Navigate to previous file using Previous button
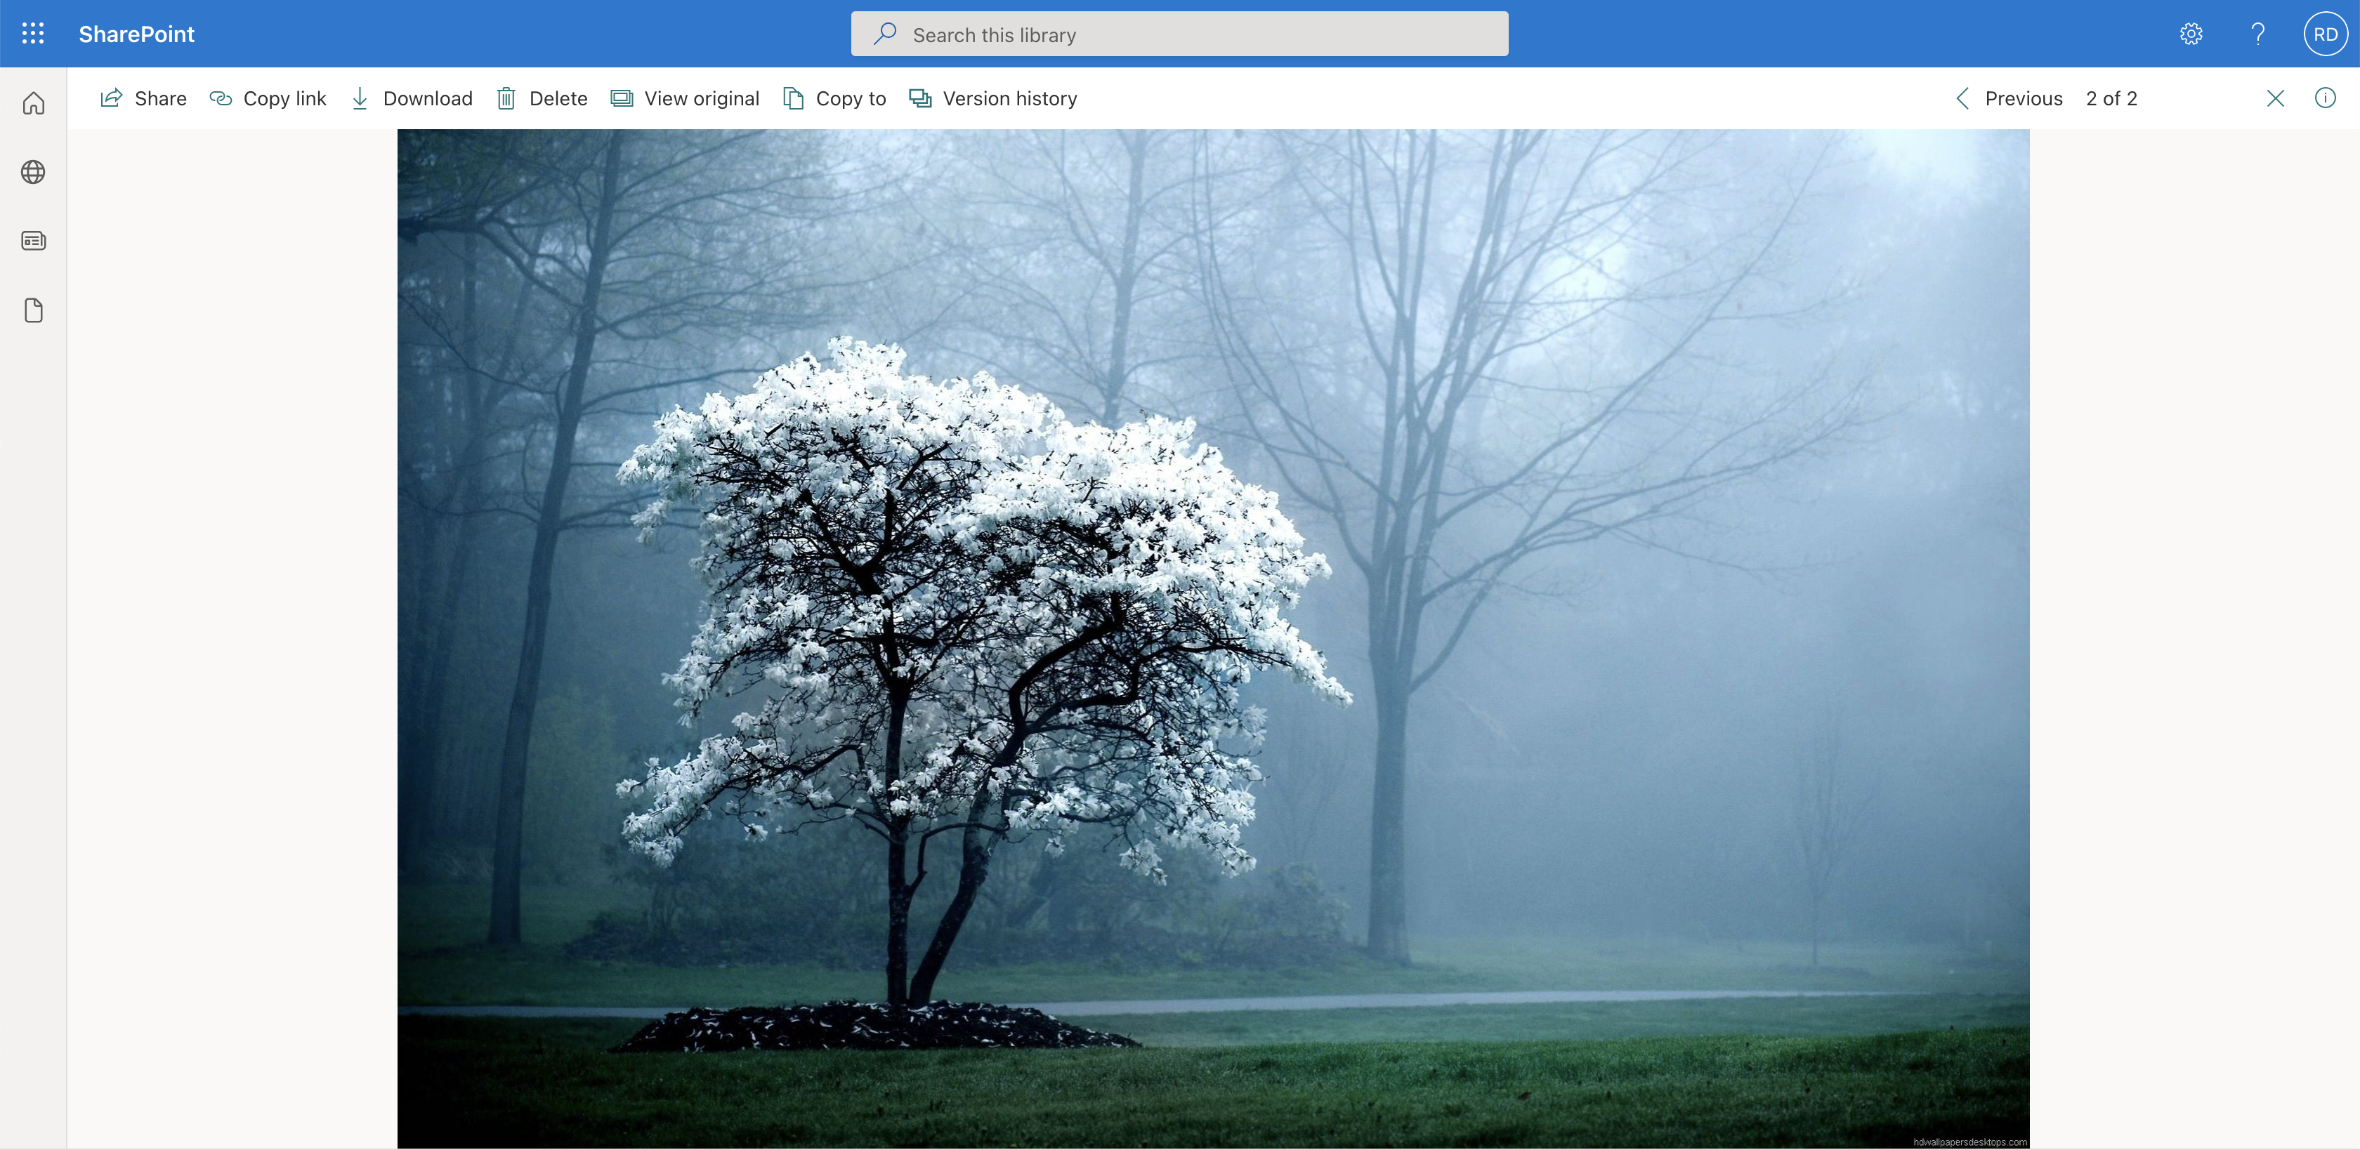Viewport: 2360px width, 1150px height. pos(2008,98)
